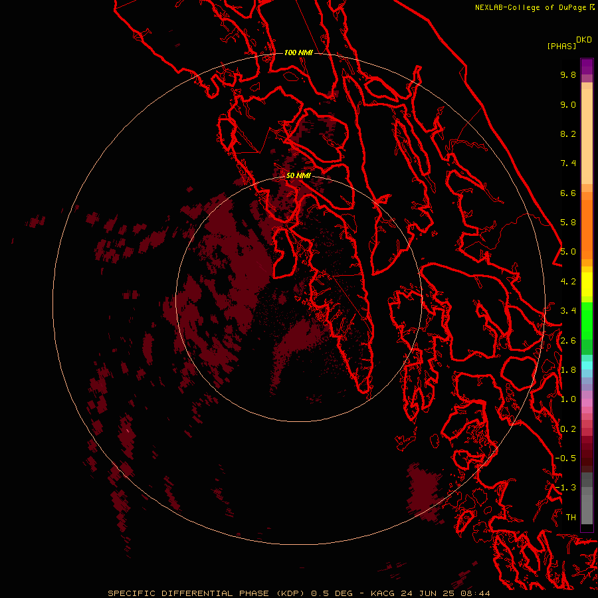
Task: Click the 5.0 legend value
Action: (x=568, y=252)
